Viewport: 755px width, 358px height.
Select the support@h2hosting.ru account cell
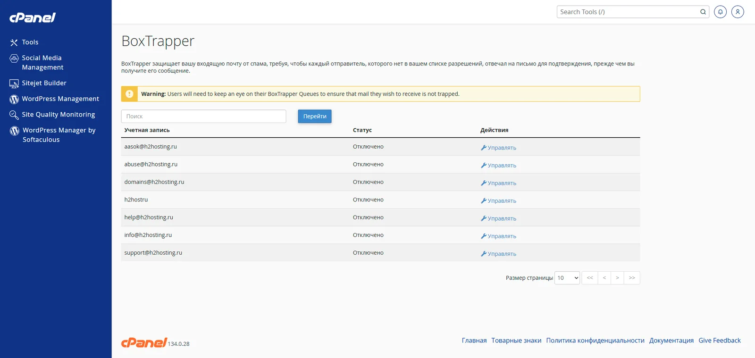point(153,253)
